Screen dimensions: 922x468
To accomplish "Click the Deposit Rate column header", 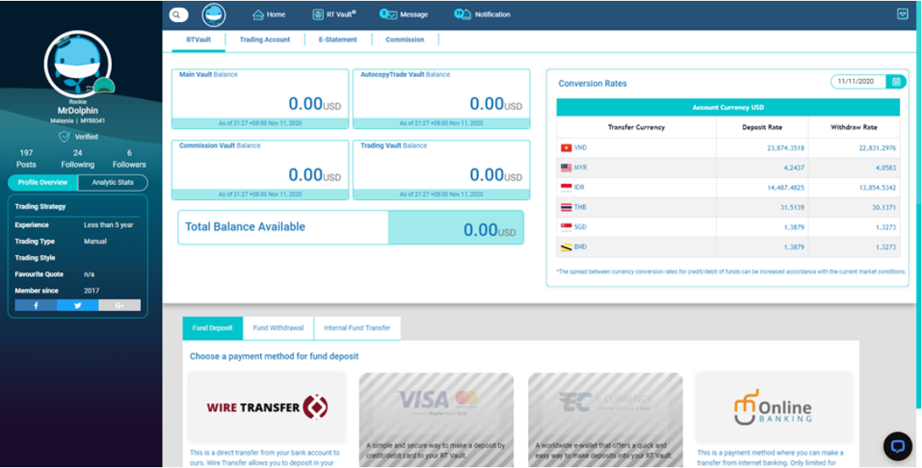I will point(762,127).
